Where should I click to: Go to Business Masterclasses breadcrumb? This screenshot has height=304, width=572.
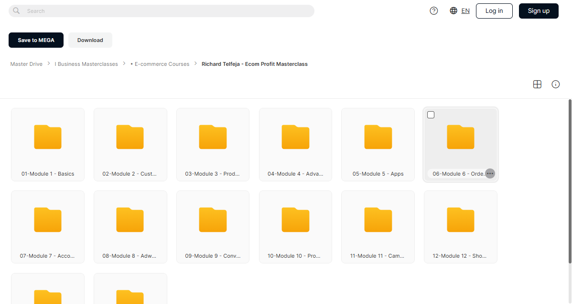coord(86,64)
